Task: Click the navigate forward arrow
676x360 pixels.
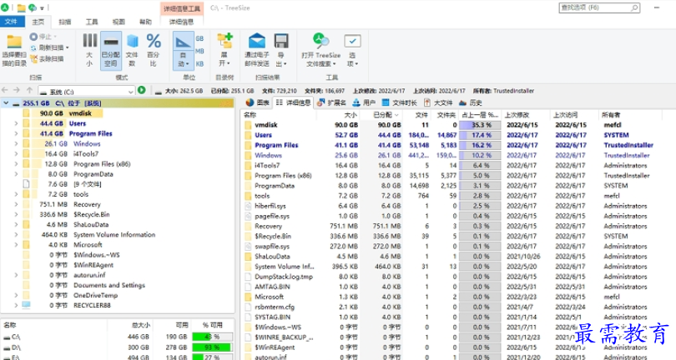Action: [17, 91]
